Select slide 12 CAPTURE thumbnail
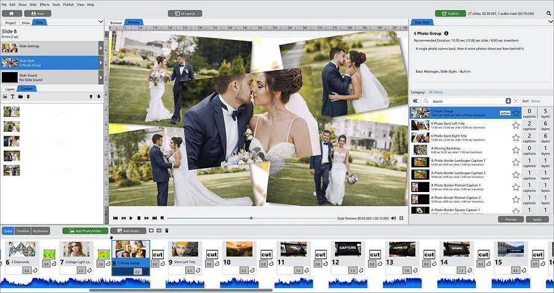554x293 pixels. point(348,249)
